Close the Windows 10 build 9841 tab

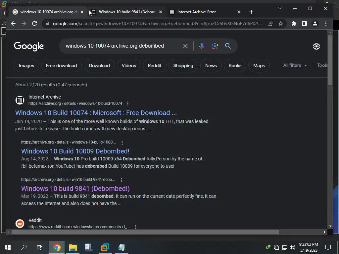(161, 12)
